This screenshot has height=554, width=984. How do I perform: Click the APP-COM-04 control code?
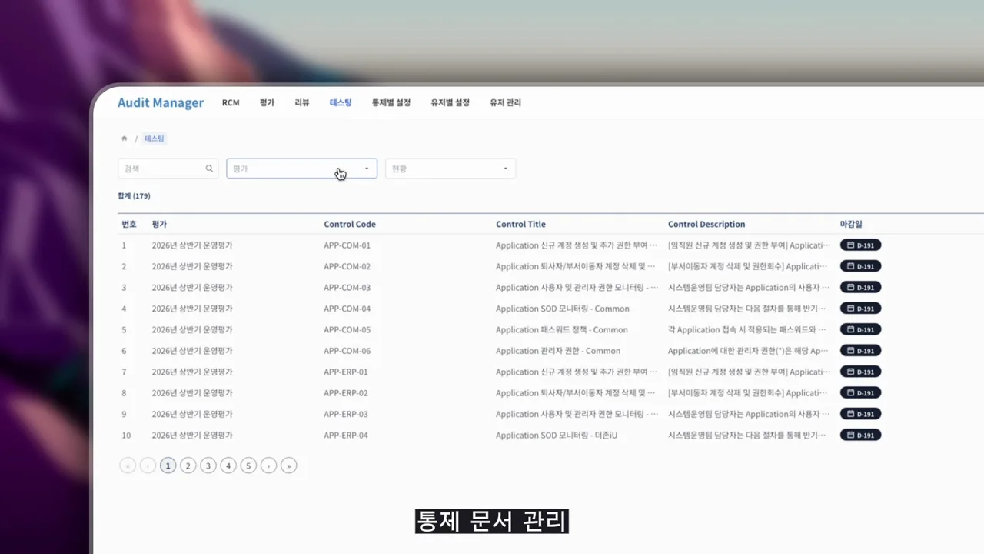pyautogui.click(x=347, y=309)
